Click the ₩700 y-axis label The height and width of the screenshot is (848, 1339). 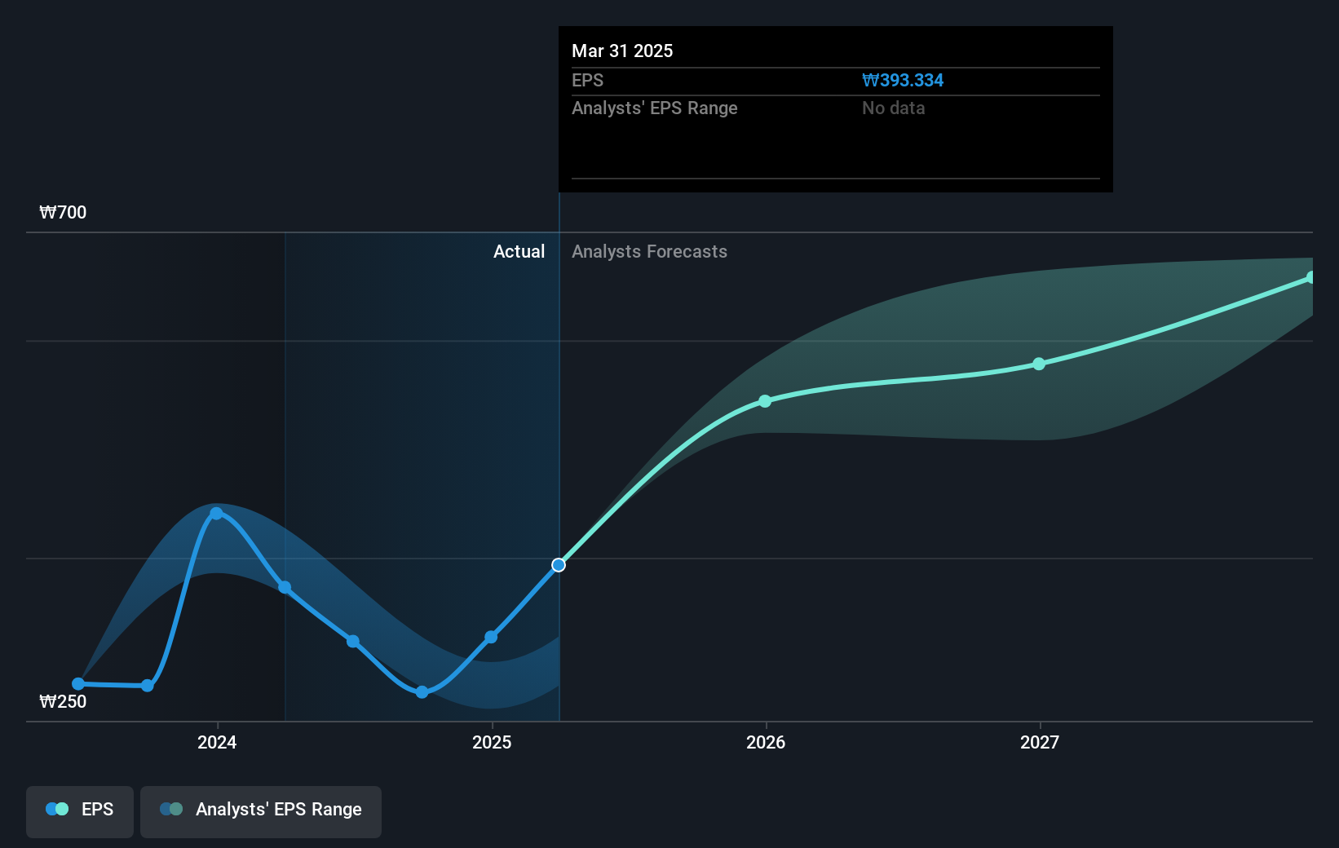63,213
